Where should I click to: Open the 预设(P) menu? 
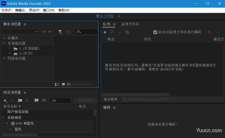pos(34,10)
